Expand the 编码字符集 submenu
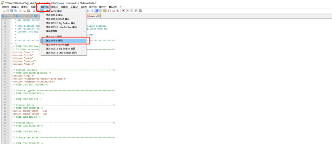Image resolution: width=332 pixels, height=144 pixels. pos(52,31)
